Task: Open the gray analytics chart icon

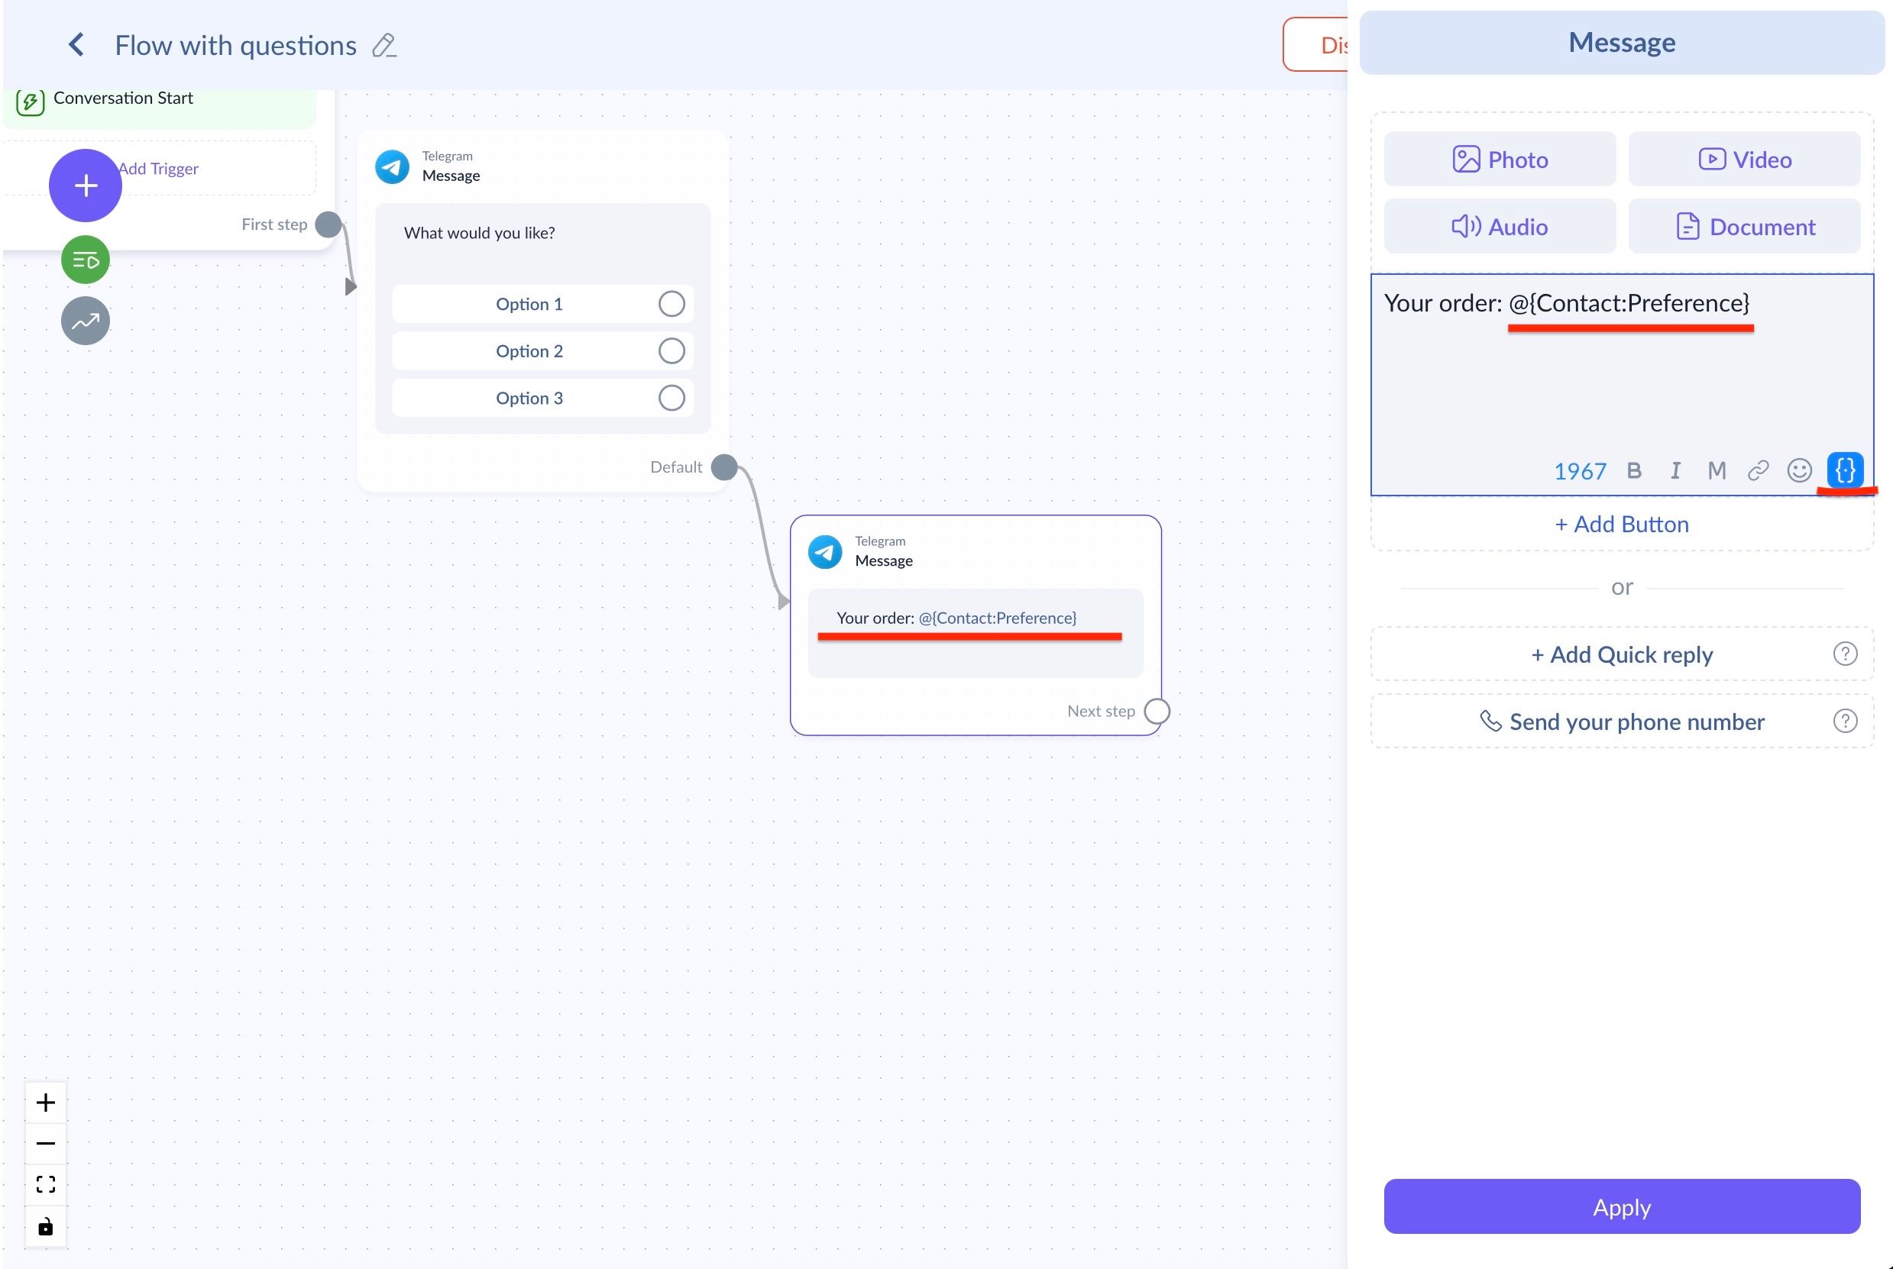Action: point(85,321)
